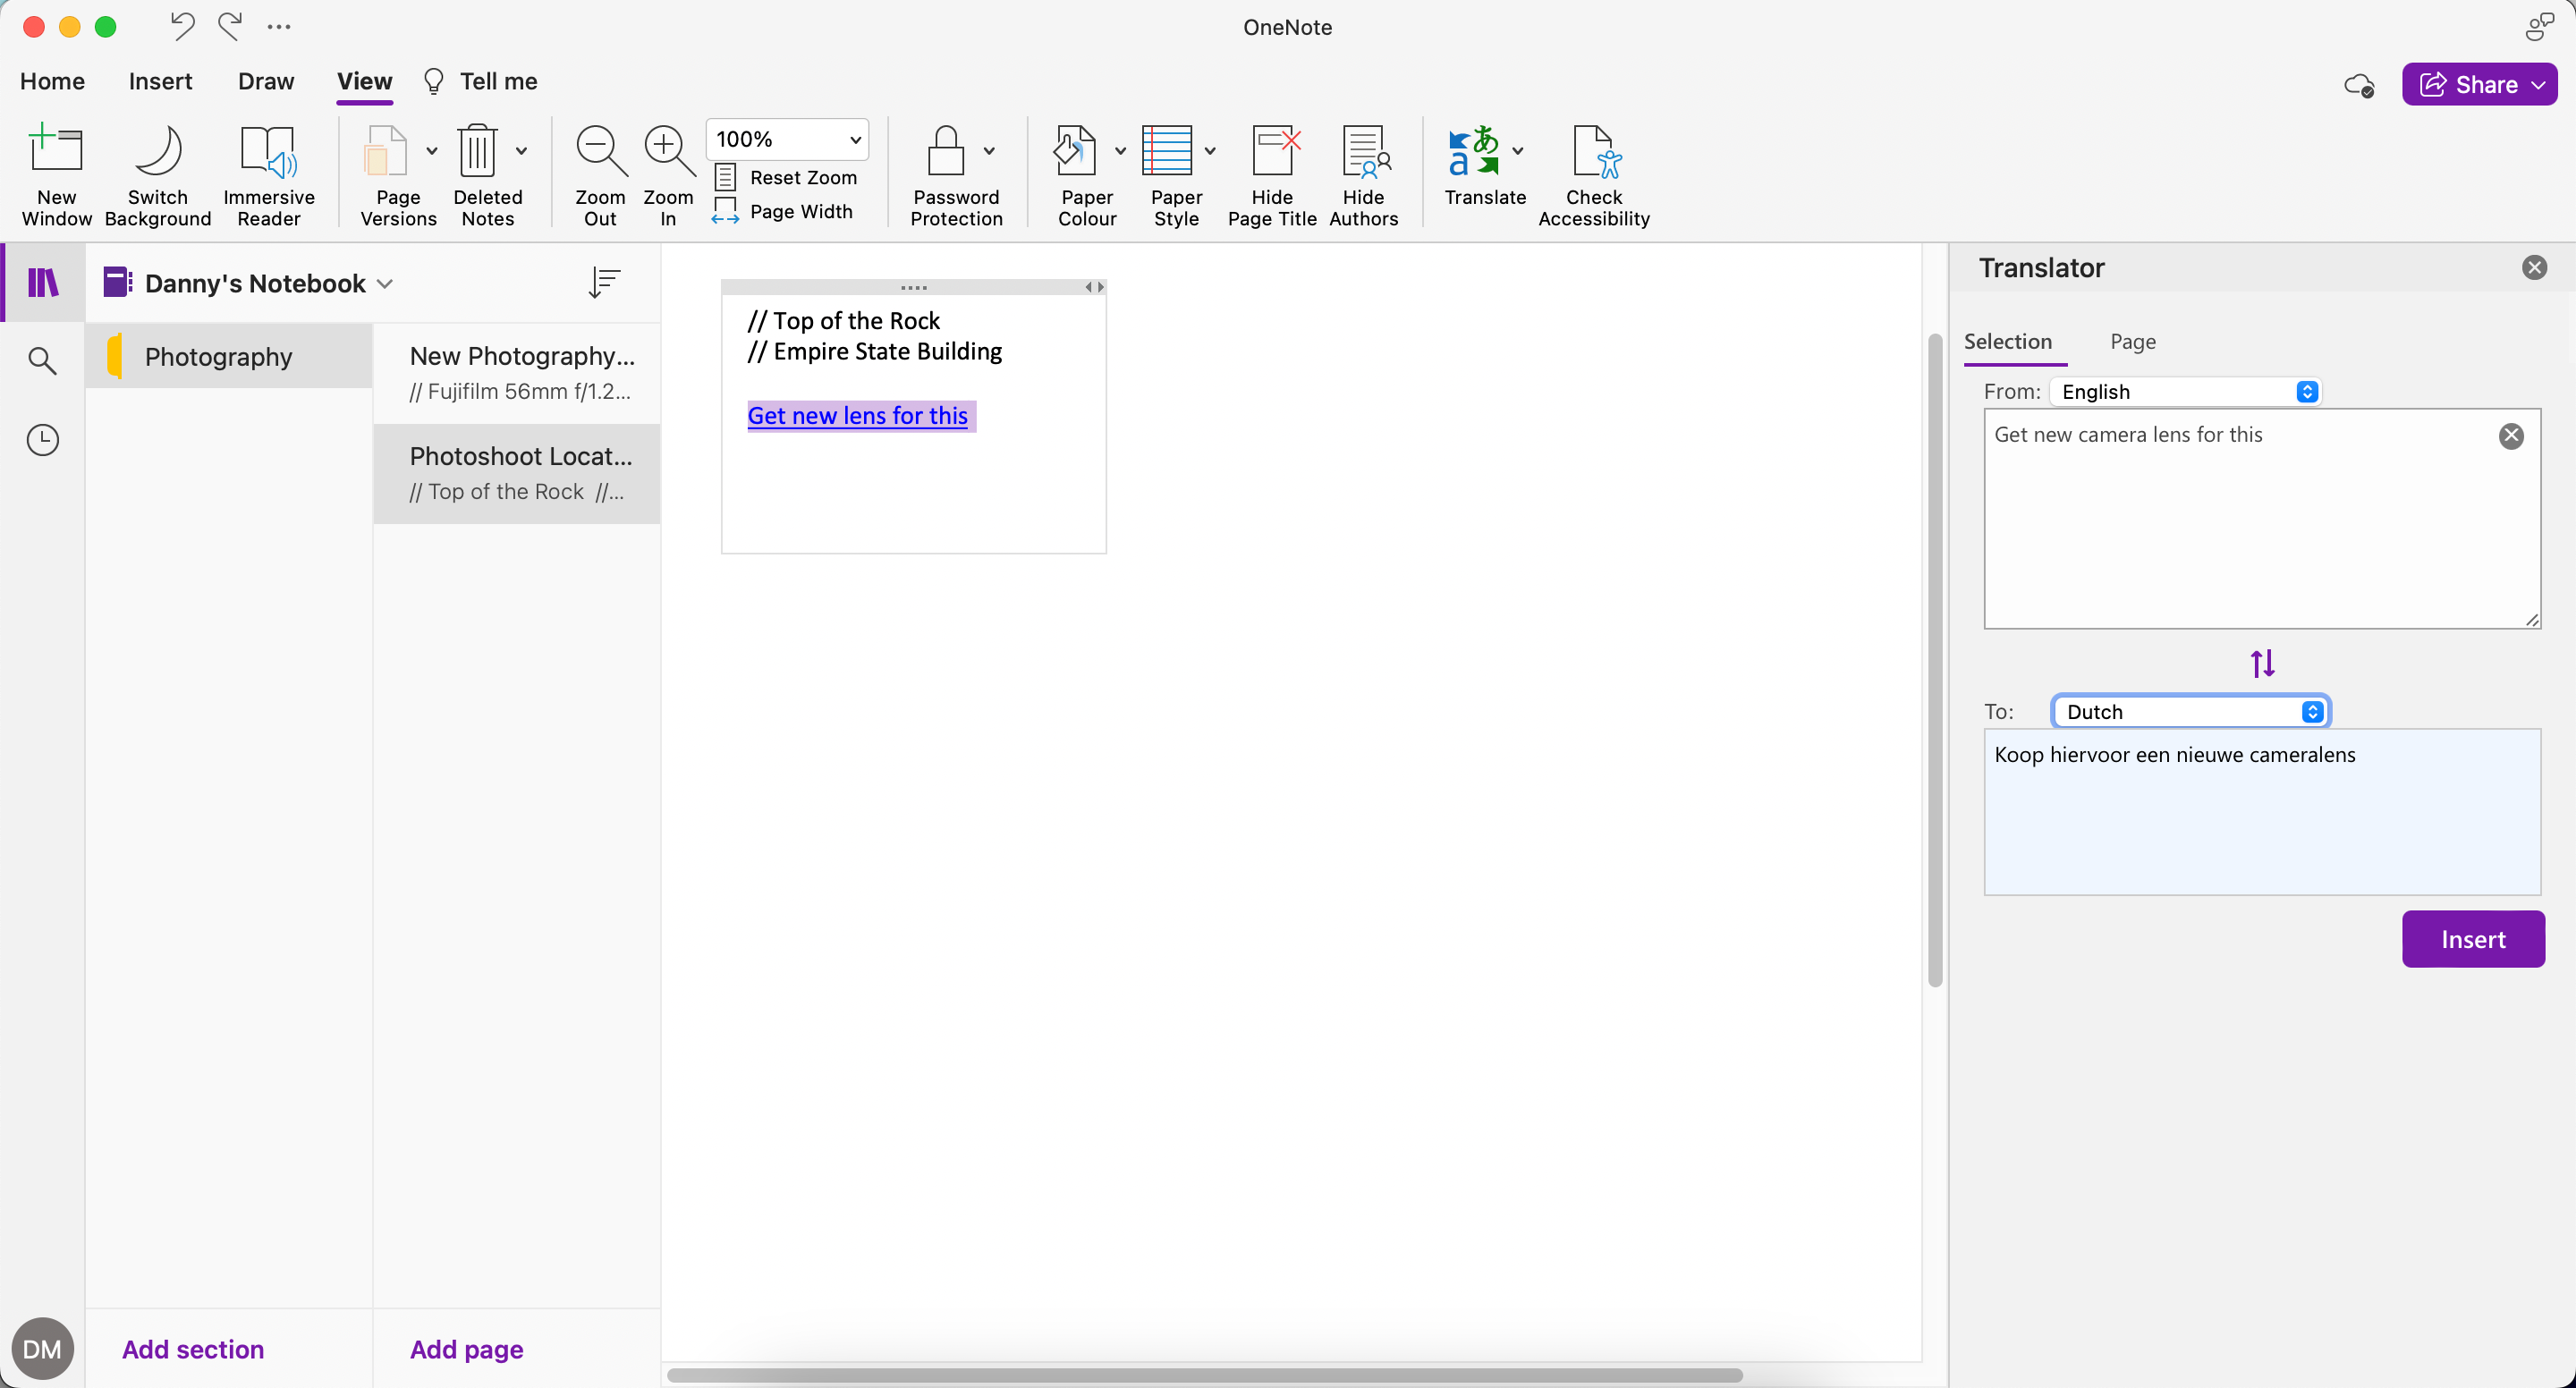2576x1388 pixels.
Task: Switch the notebook background theme
Action: (x=157, y=175)
